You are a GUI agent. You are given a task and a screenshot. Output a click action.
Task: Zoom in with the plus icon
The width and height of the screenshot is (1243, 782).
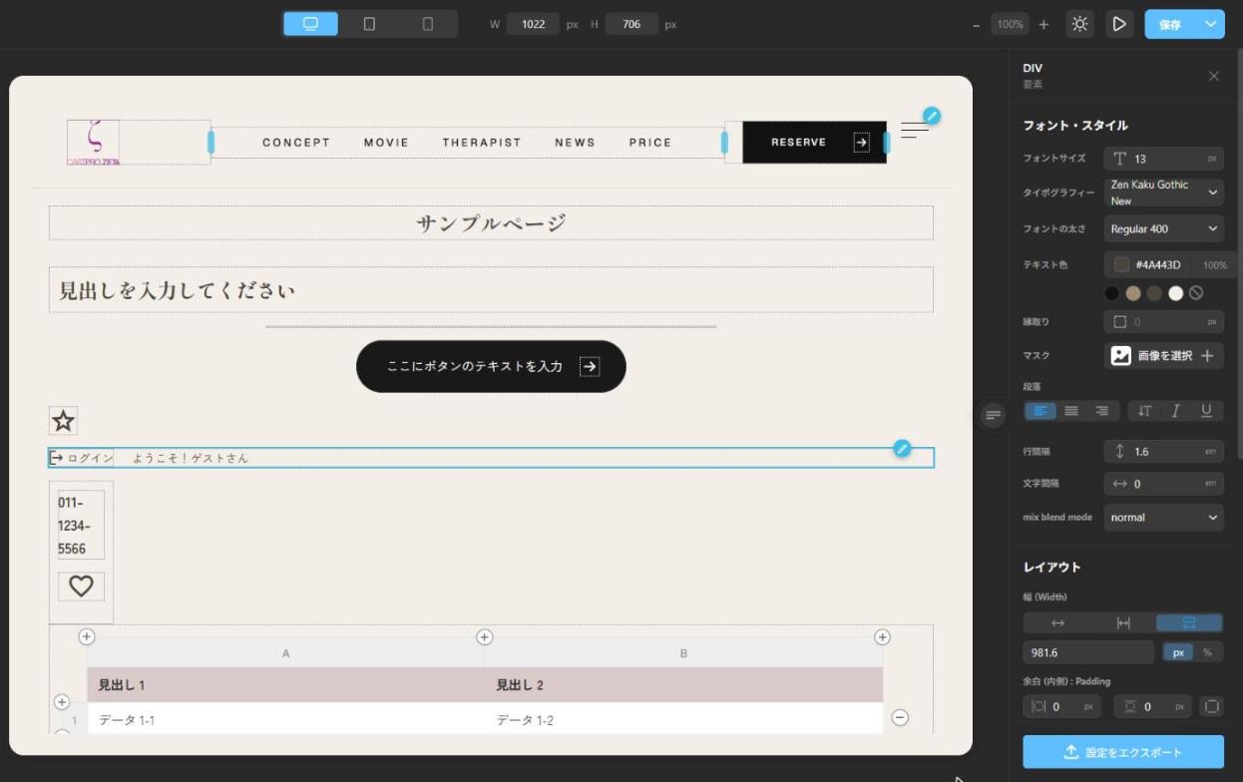click(x=1043, y=24)
